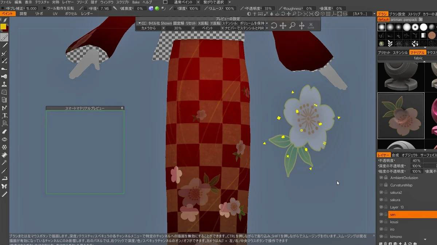The image size is (437, 245).
Task: Select the Paint bucket Fill tool icon
Action: [x=4, y=155]
